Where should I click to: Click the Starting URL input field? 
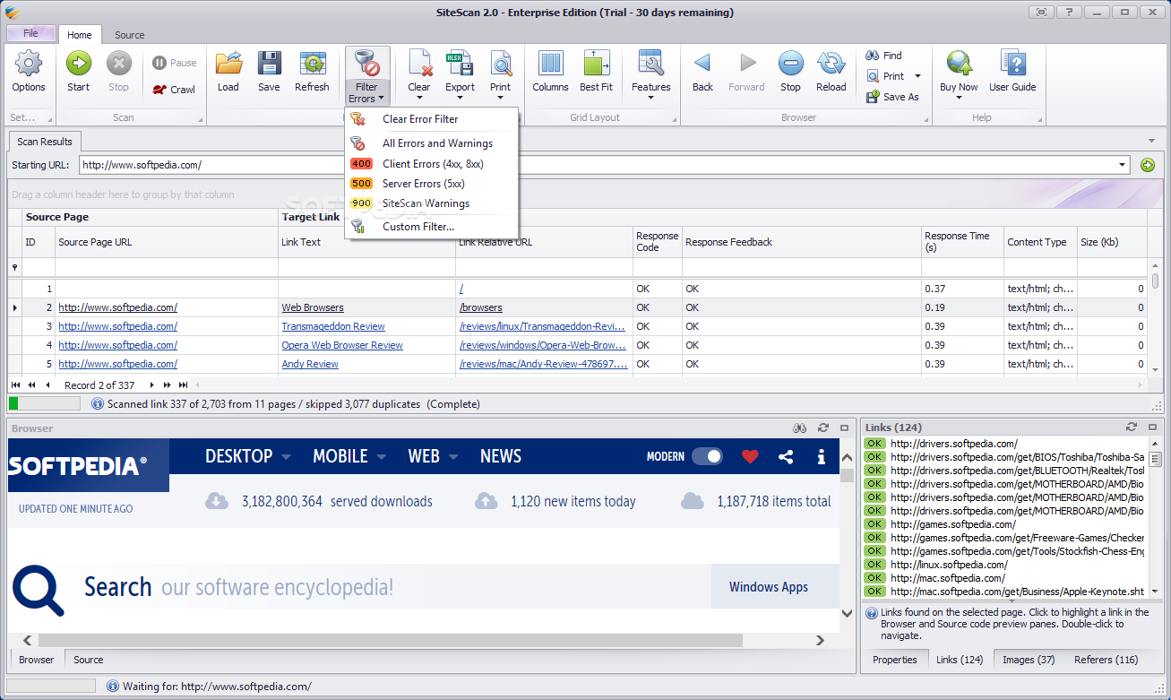597,165
